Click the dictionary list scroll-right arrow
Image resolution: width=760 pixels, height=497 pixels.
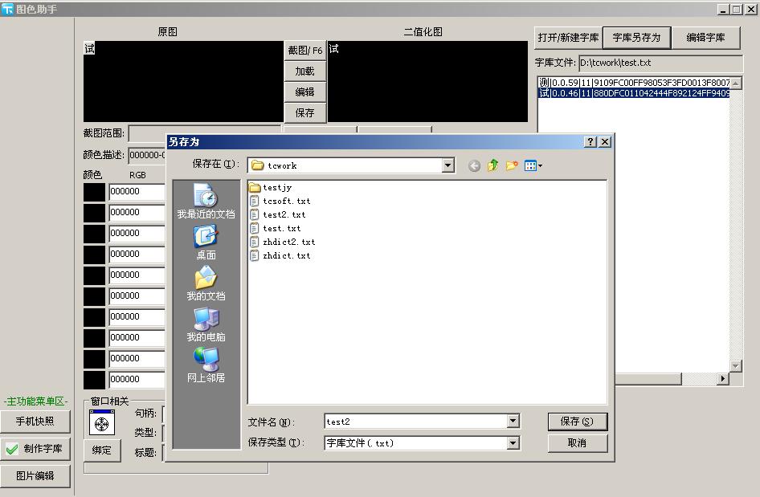pos(723,378)
